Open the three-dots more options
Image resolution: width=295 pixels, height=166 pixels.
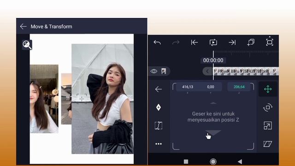tap(159, 144)
